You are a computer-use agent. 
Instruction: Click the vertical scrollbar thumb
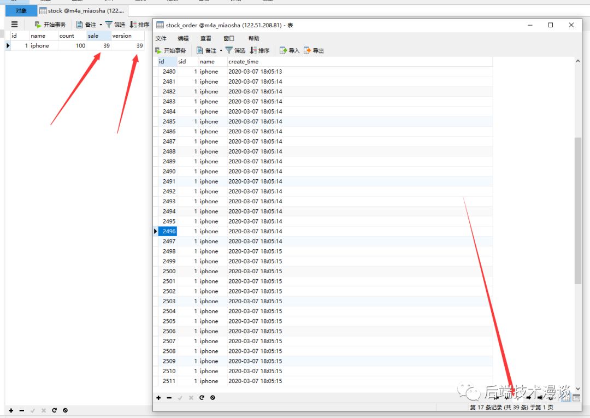tap(578, 211)
